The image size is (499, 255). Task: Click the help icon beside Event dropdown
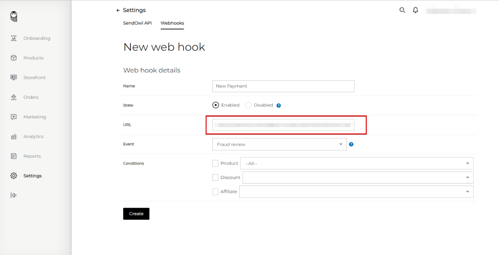click(x=351, y=144)
